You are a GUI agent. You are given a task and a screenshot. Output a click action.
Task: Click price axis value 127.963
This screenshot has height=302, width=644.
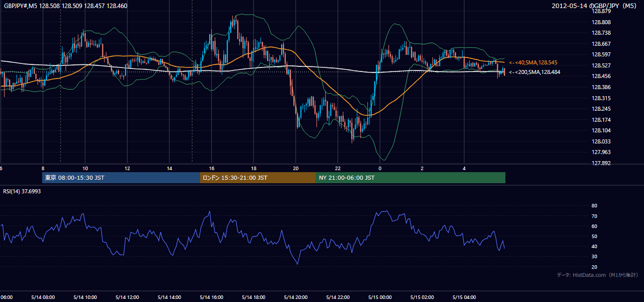click(x=601, y=152)
